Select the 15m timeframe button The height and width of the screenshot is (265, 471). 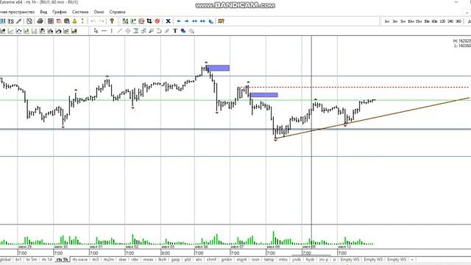[419, 21]
